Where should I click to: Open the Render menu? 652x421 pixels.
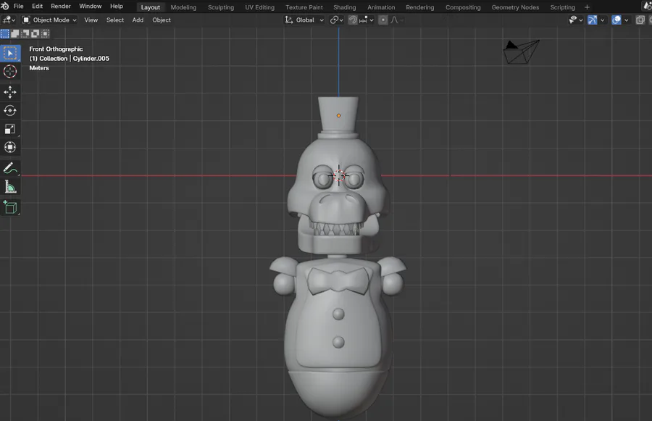61,7
